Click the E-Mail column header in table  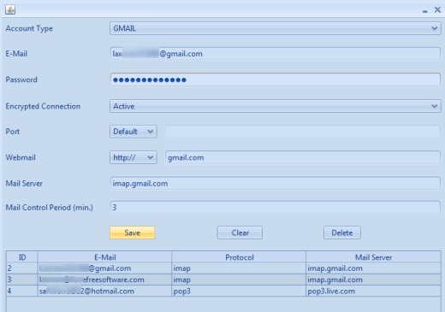click(104, 257)
